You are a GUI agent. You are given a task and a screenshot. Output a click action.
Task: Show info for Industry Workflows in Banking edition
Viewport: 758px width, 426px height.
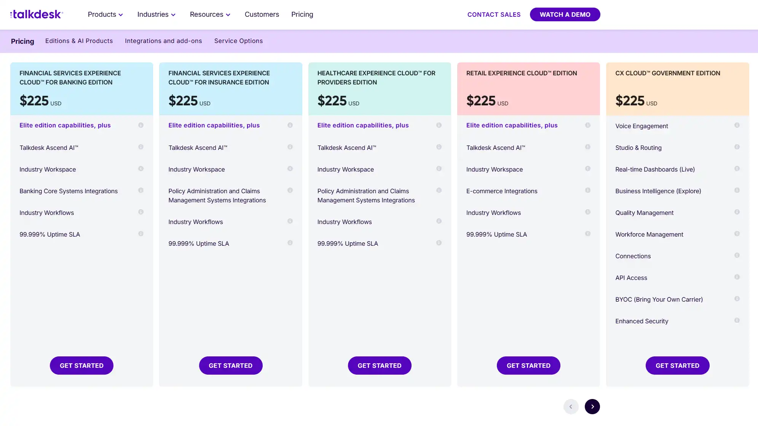pyautogui.click(x=141, y=212)
